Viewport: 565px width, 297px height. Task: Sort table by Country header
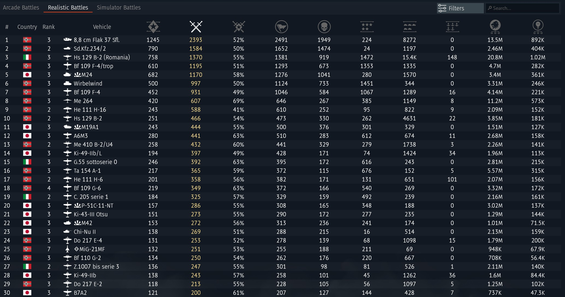point(27,27)
